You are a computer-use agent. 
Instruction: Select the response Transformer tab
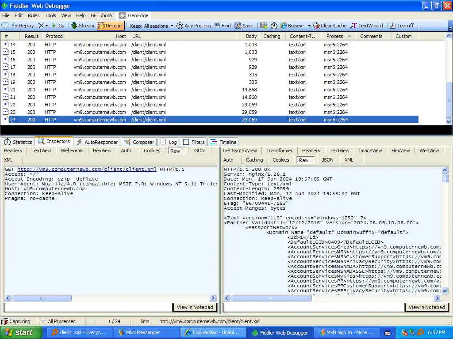click(280, 151)
